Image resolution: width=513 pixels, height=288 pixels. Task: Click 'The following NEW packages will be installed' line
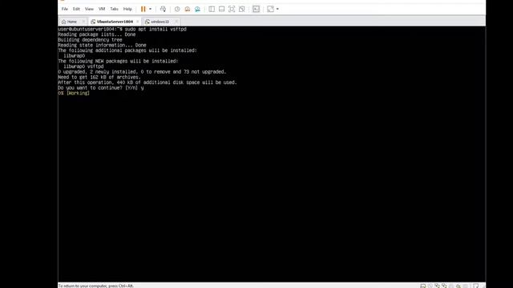(118, 61)
